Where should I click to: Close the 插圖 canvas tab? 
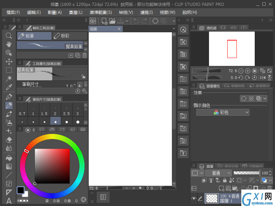click(119, 29)
